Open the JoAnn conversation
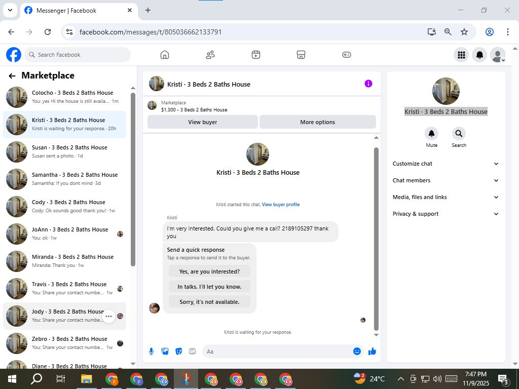The image size is (519, 389). 64,234
